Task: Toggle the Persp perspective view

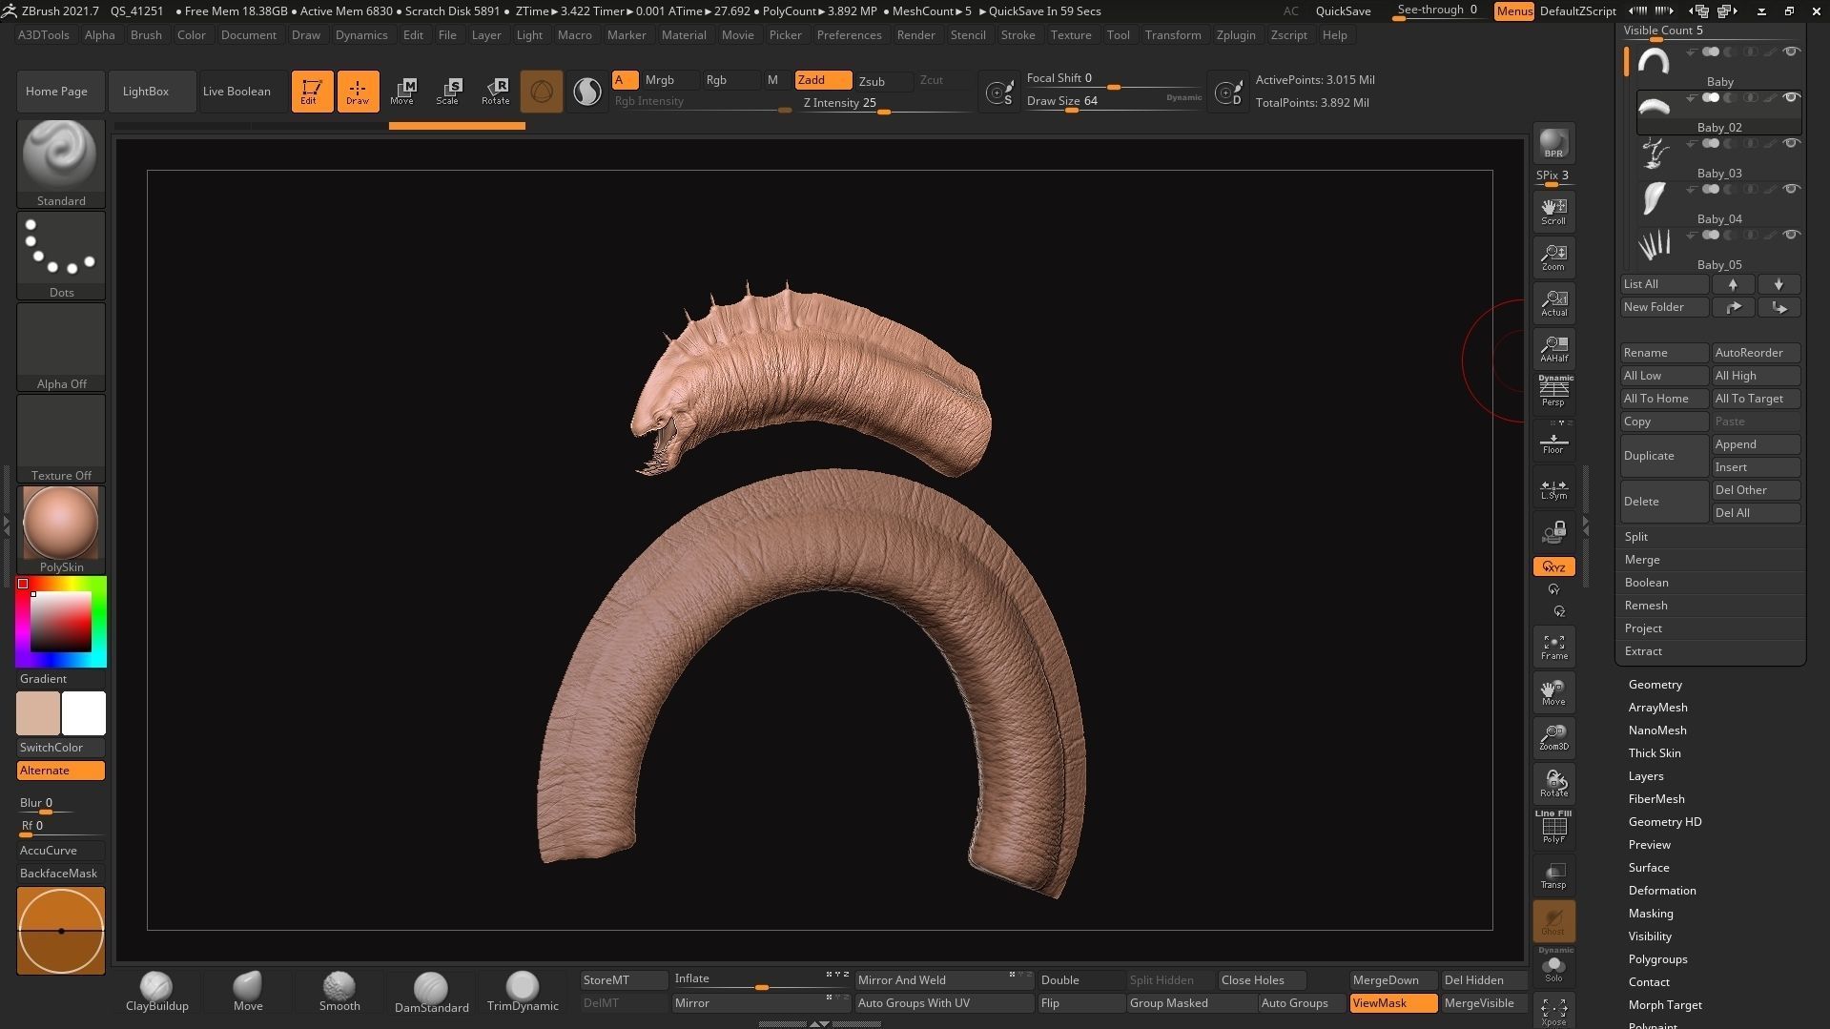Action: pos(1553,391)
